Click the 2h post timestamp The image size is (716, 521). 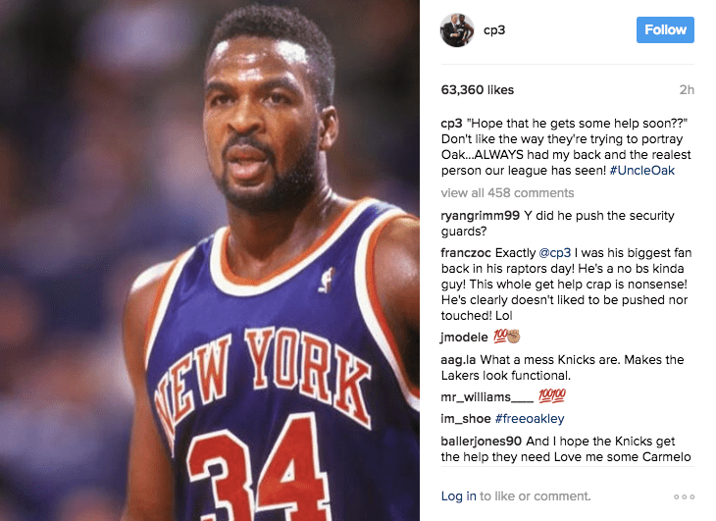(x=687, y=90)
